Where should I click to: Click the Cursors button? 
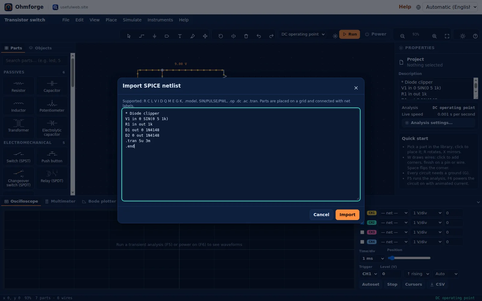click(x=413, y=284)
